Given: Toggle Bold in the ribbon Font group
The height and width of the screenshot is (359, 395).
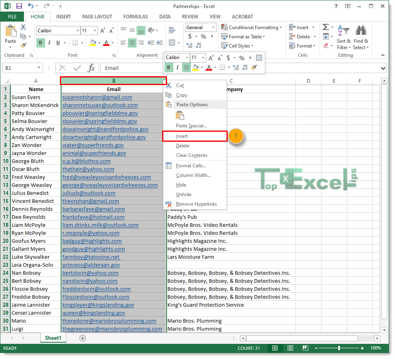Looking at the screenshot, I should click(x=41, y=43).
